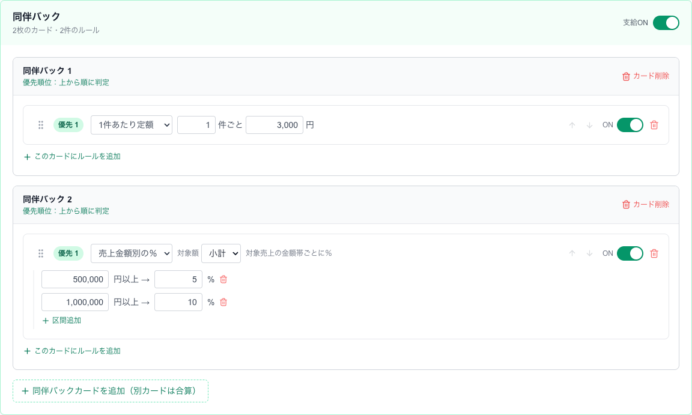Screen dimensions: 692x415
Task: Click the 3,000 円 amount field
Action: pyautogui.click(x=275, y=125)
